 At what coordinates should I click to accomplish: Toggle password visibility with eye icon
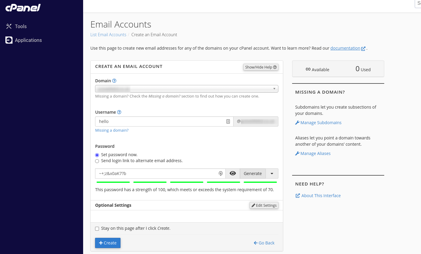tap(233, 174)
